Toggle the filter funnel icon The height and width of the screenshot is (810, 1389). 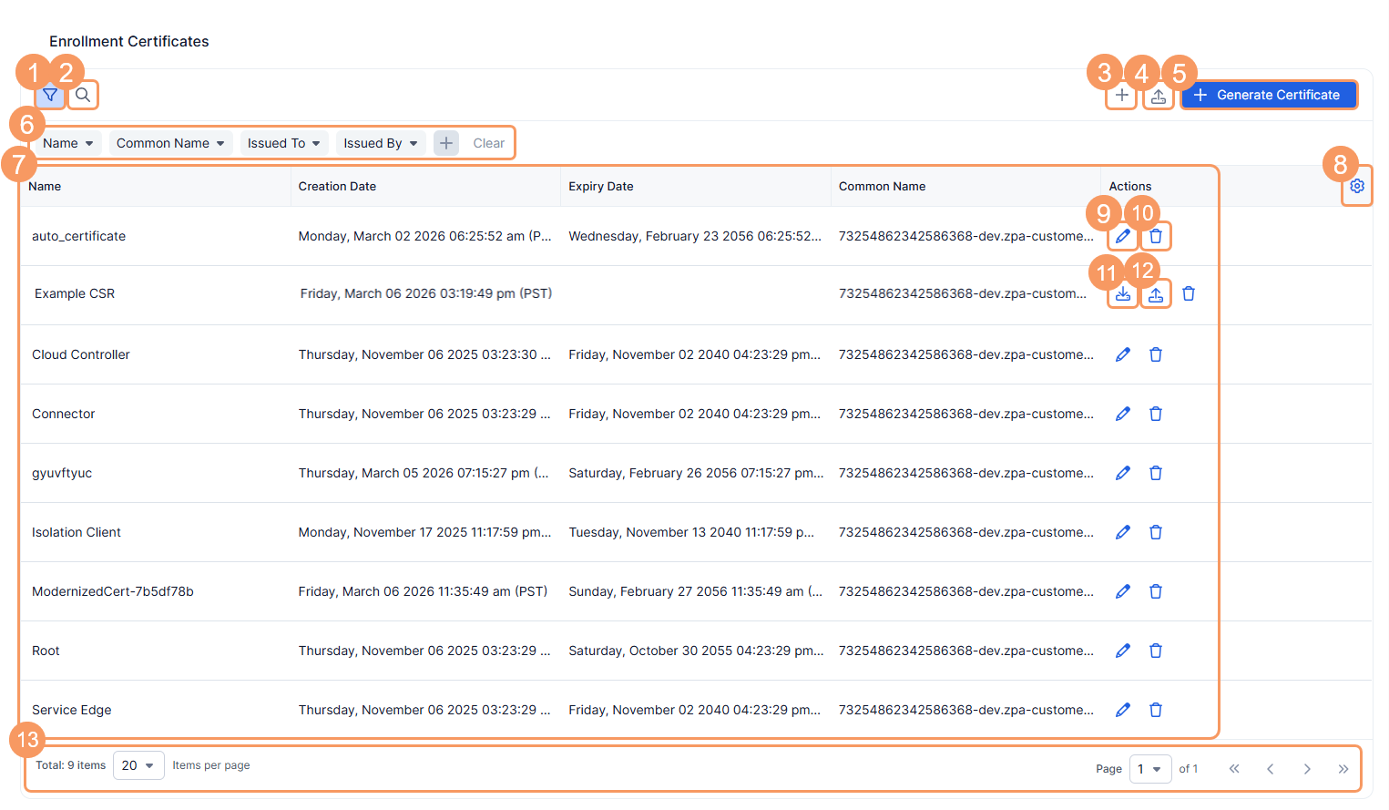click(x=50, y=95)
